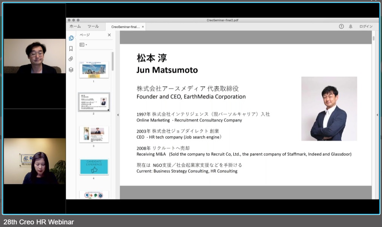Select the partially visible page 5 thumbnail
This screenshot has height=227, width=382.
click(94, 195)
